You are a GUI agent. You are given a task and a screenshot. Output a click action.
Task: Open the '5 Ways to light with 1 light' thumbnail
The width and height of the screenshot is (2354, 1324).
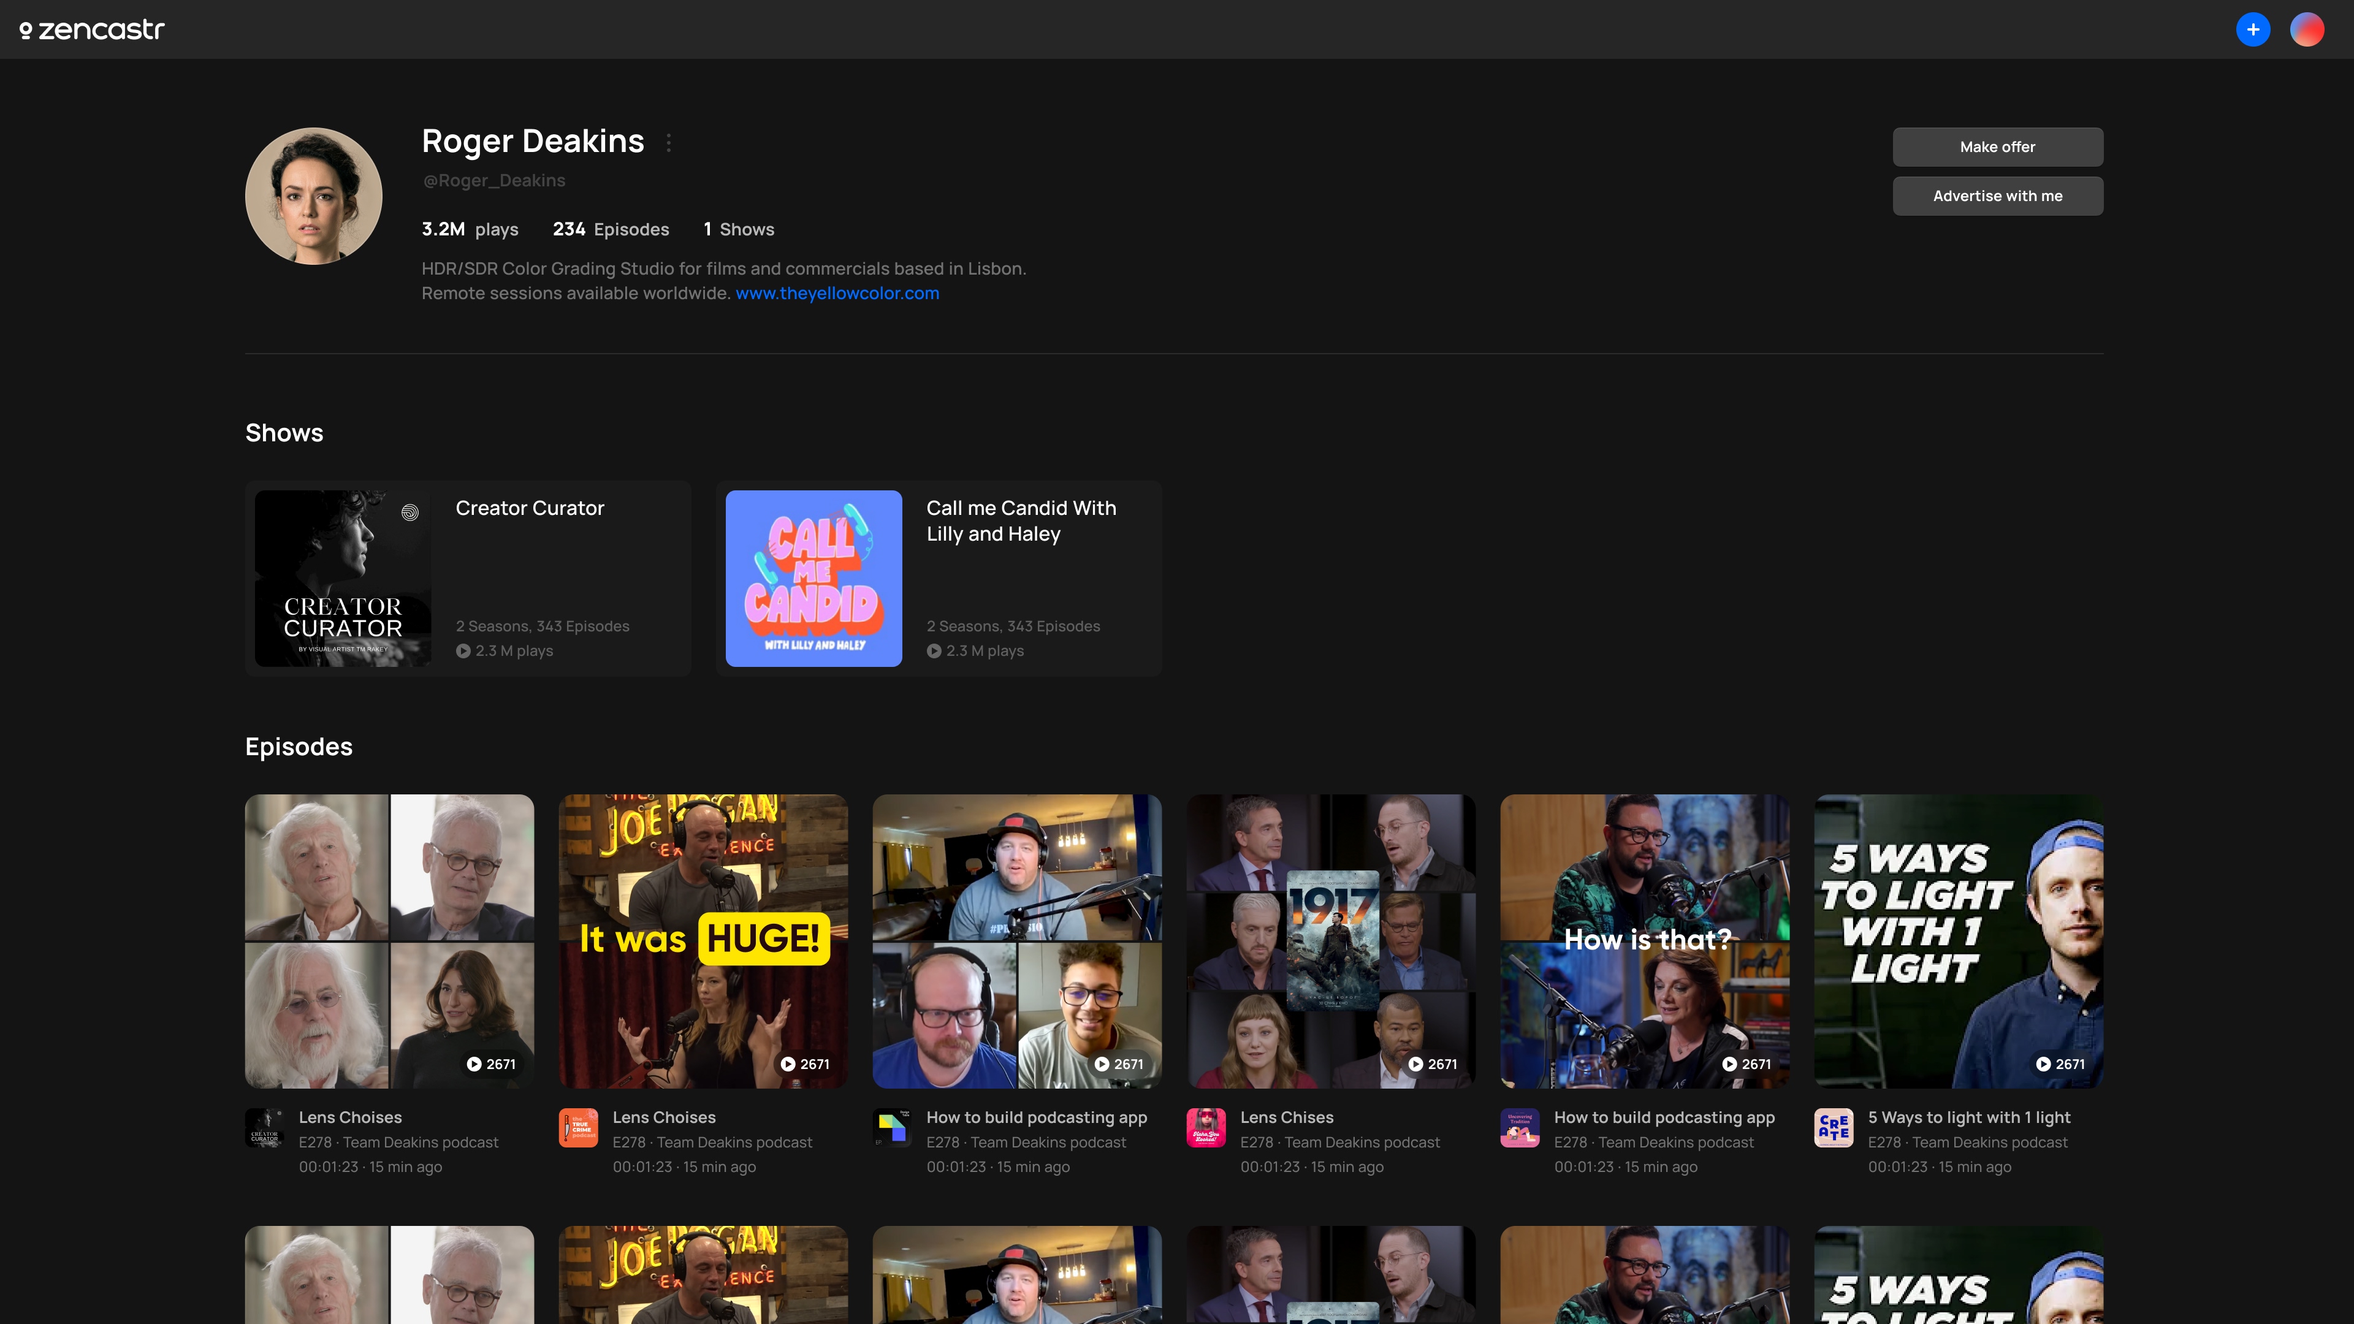[x=1959, y=940]
